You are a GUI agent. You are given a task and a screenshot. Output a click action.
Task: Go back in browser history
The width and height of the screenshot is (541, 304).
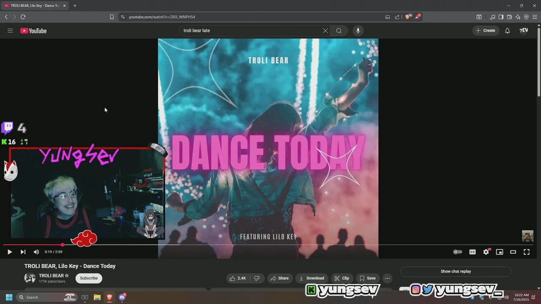pos(6,17)
